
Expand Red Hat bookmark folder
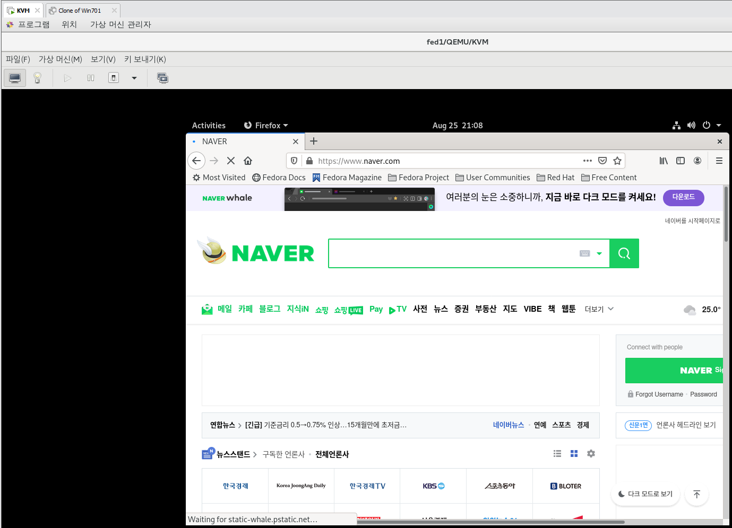click(555, 178)
